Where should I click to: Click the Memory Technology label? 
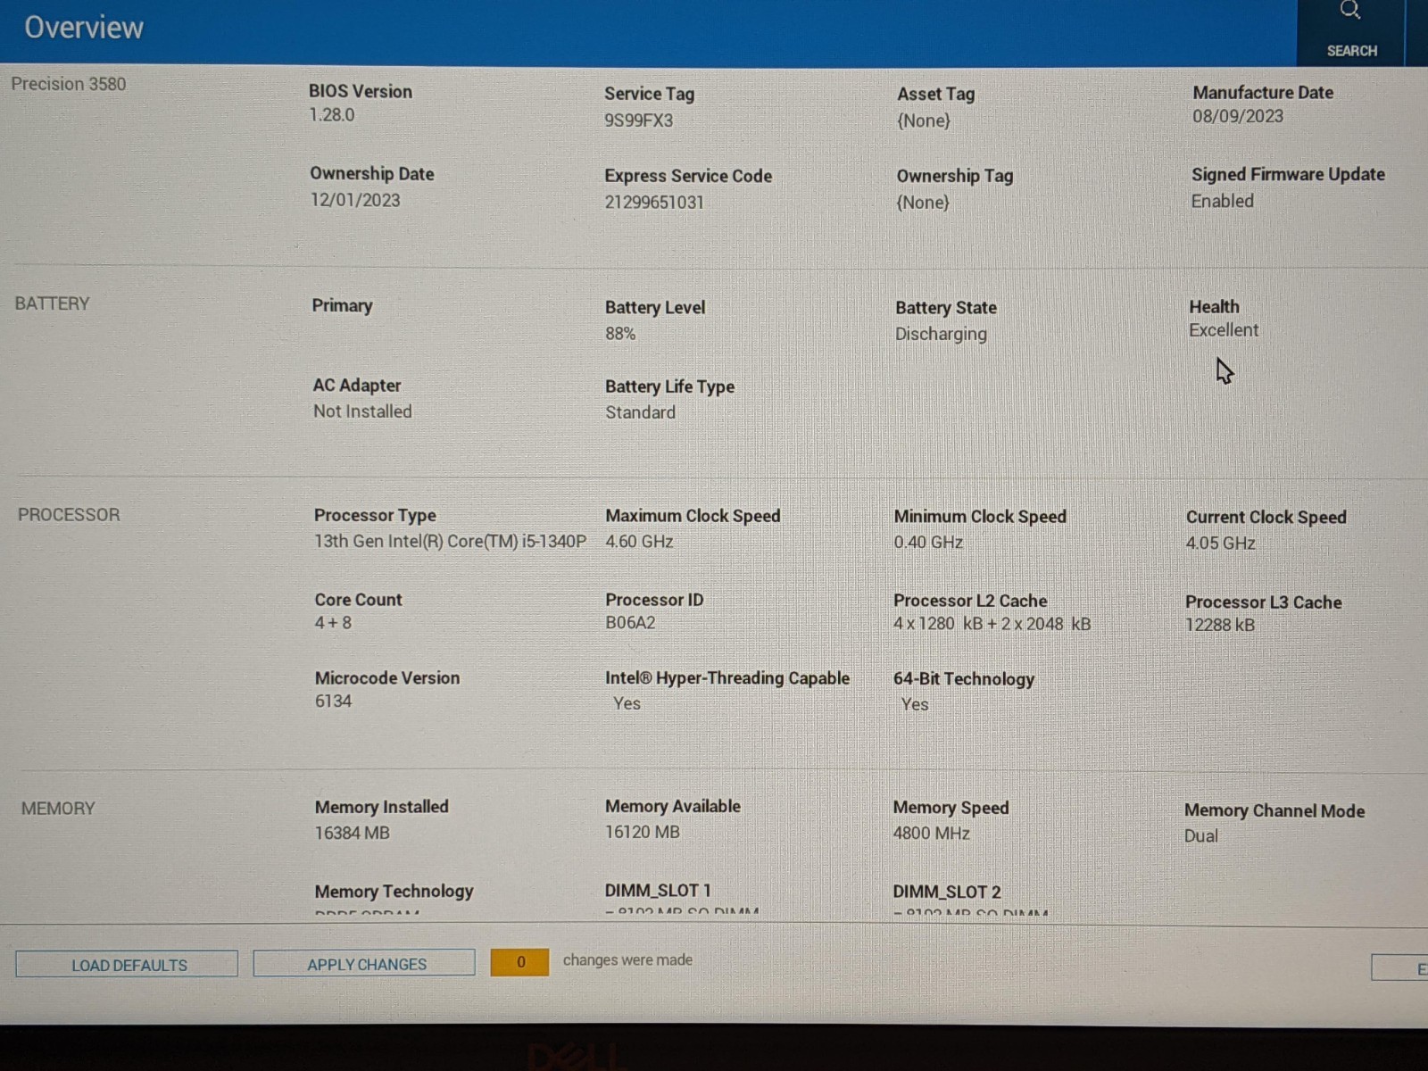394,892
